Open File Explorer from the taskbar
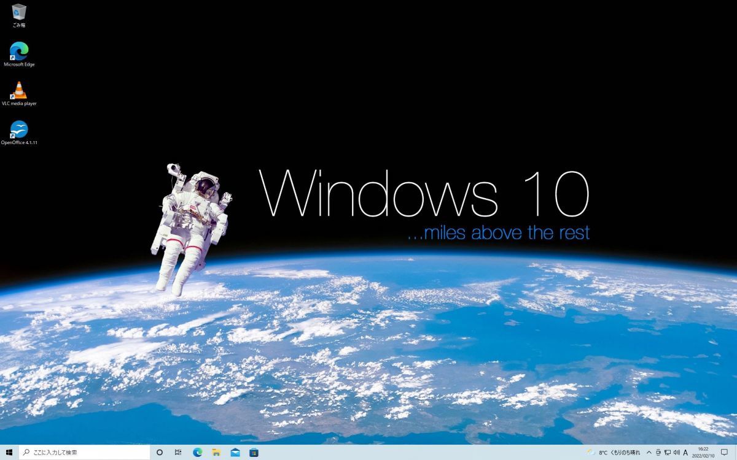The height and width of the screenshot is (460, 737). (216, 453)
